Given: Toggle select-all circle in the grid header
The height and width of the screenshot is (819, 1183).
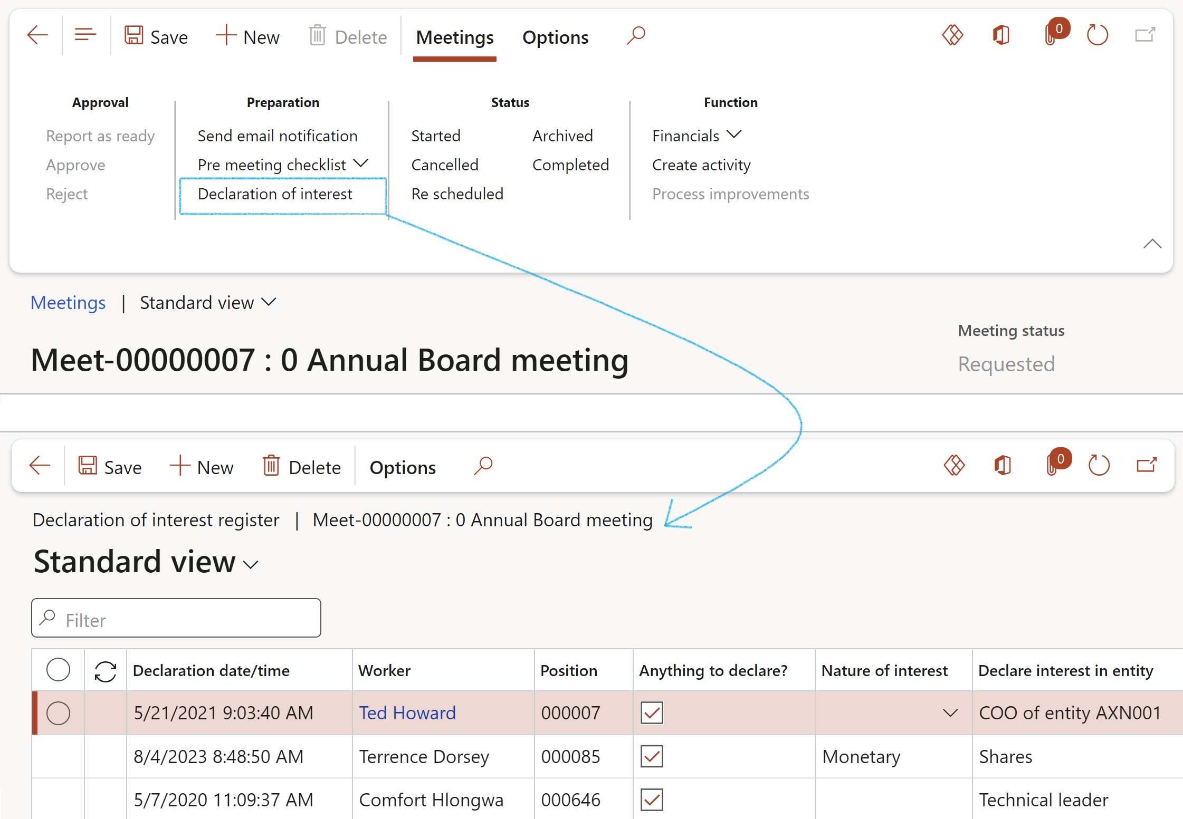Looking at the screenshot, I should [58, 670].
